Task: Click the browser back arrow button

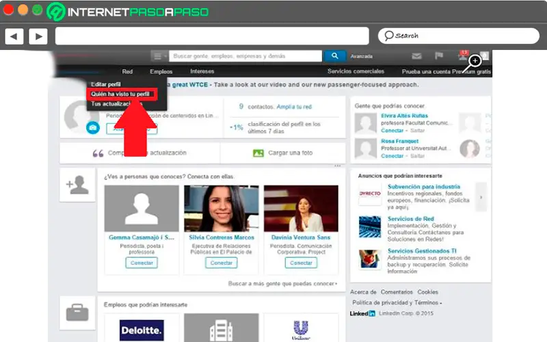Action: point(14,36)
